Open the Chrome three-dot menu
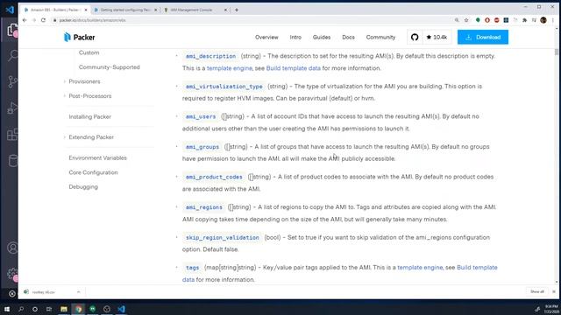This screenshot has height=315, width=561. point(553,20)
